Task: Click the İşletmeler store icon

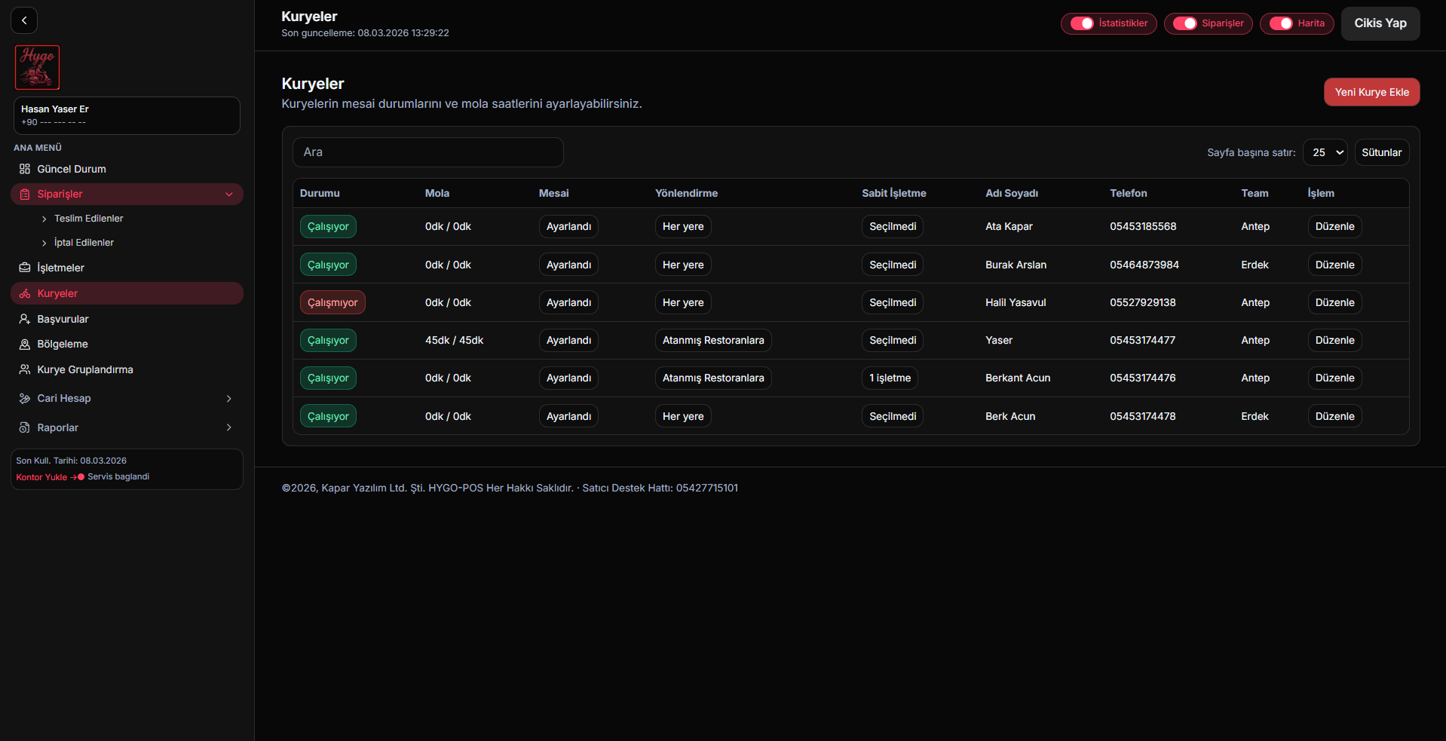Action: coord(25,268)
